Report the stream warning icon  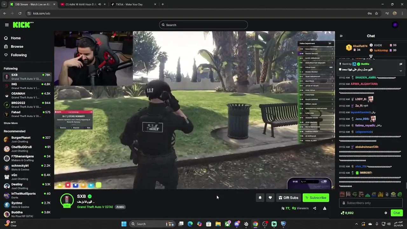(325, 208)
